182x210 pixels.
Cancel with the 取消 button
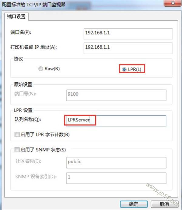click(x=164, y=204)
